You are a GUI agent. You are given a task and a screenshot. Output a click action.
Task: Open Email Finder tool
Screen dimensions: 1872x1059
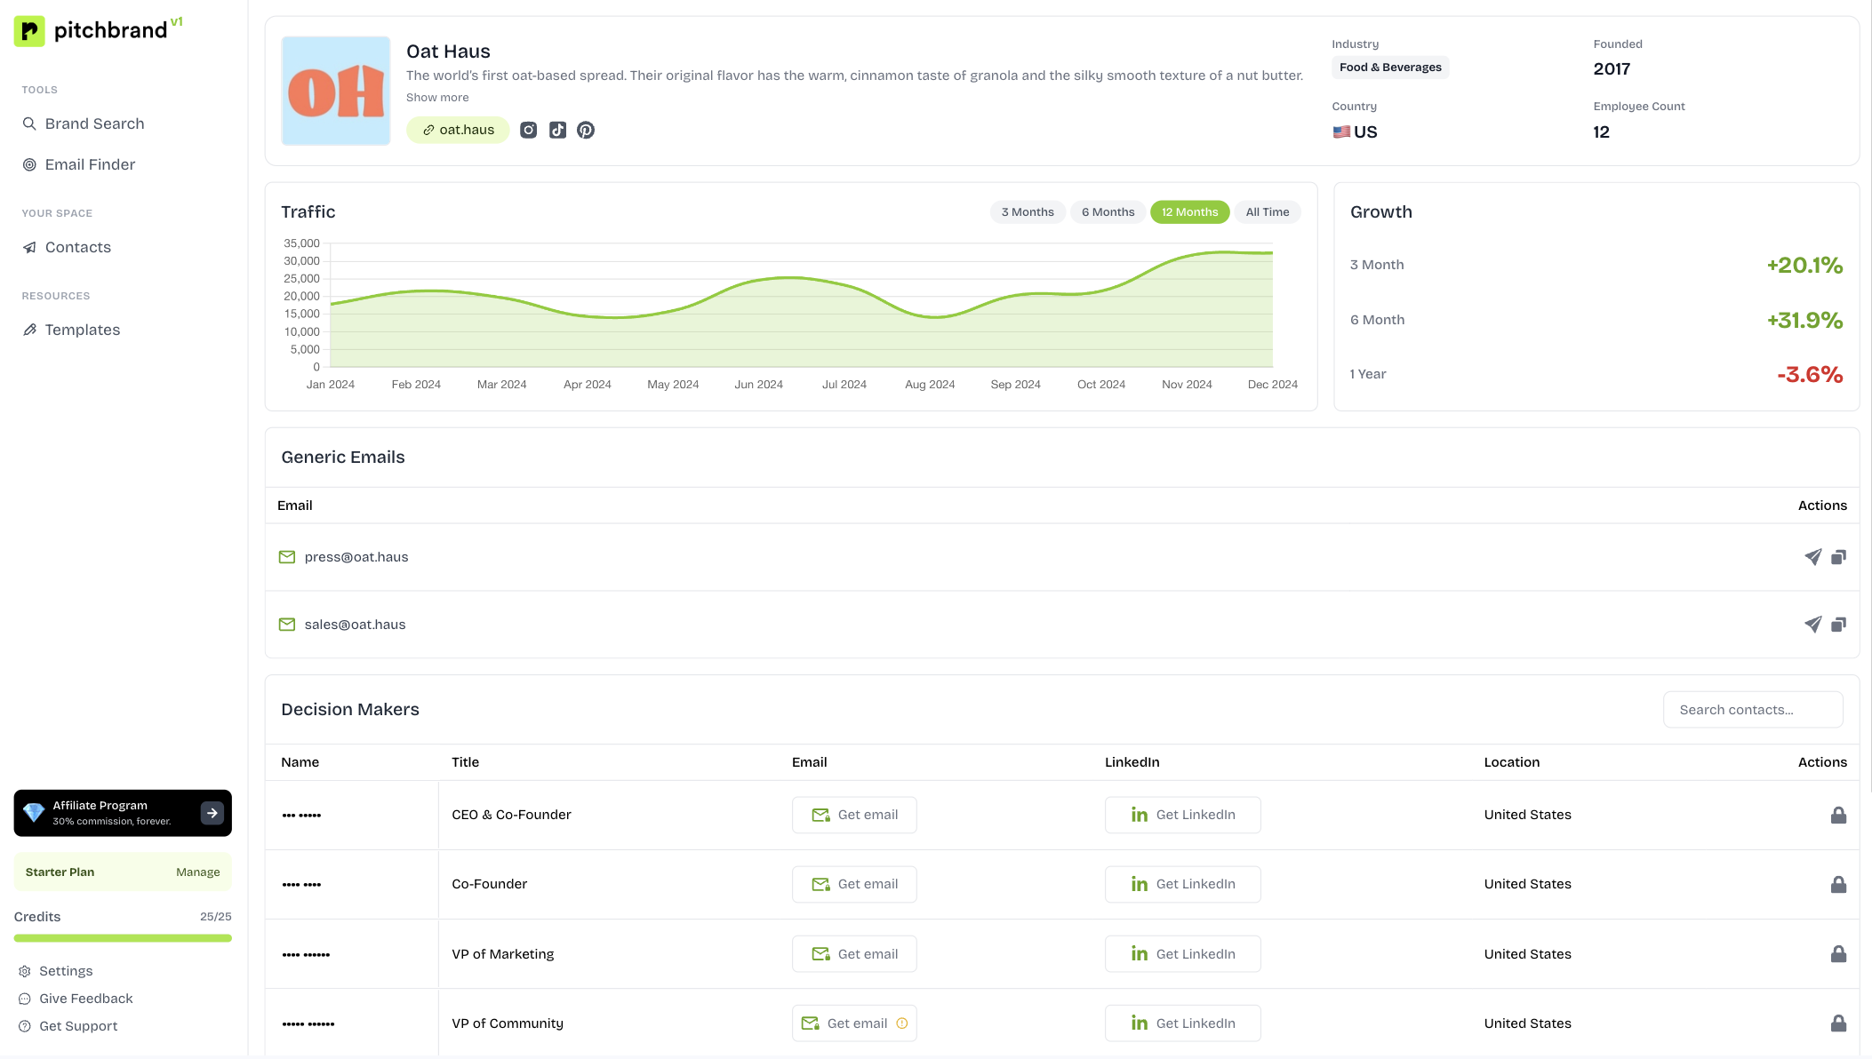click(79, 164)
